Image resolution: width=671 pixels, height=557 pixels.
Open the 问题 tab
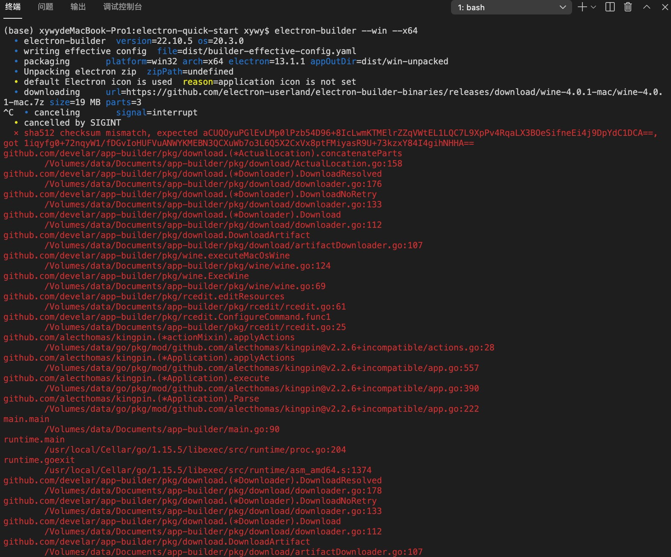click(x=46, y=7)
